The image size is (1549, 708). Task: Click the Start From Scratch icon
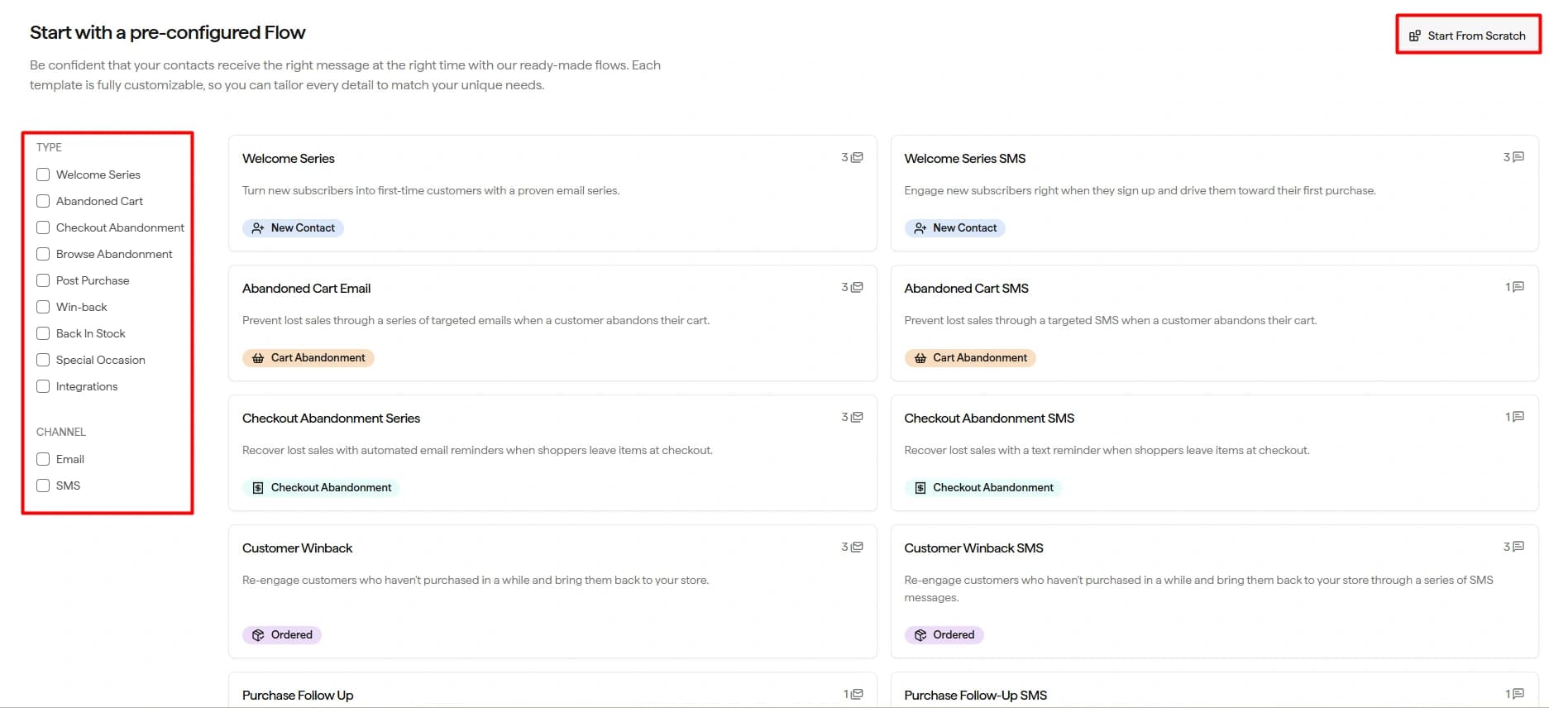pyautogui.click(x=1415, y=36)
